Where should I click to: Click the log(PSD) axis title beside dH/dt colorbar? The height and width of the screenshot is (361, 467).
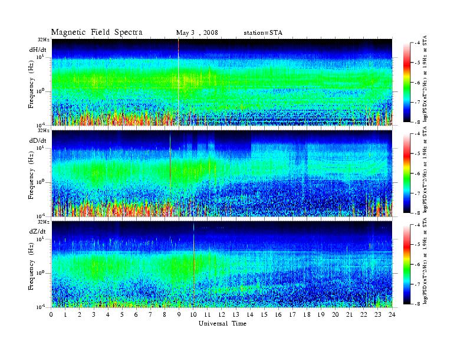click(425, 78)
